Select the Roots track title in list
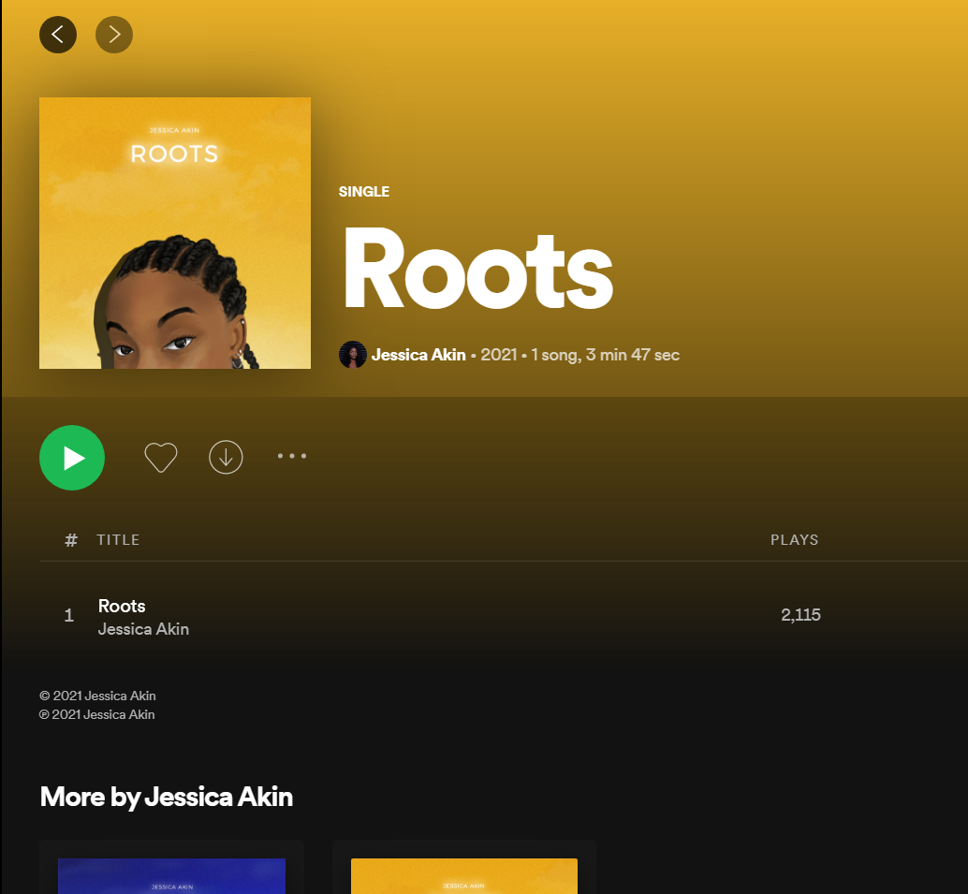The height and width of the screenshot is (894, 968). coord(122,606)
